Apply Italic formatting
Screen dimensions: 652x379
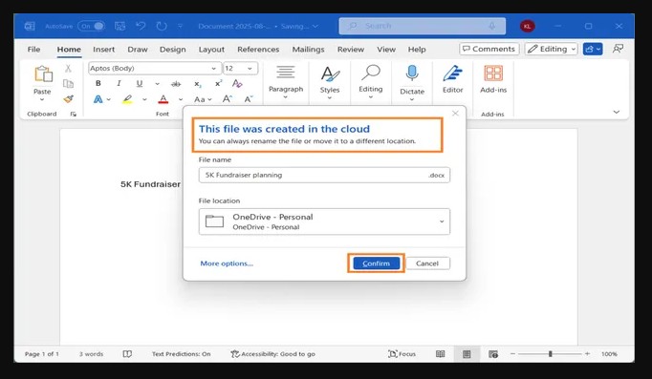(119, 83)
